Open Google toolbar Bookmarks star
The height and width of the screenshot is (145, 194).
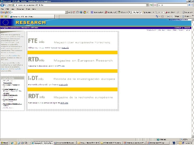click(97, 12)
